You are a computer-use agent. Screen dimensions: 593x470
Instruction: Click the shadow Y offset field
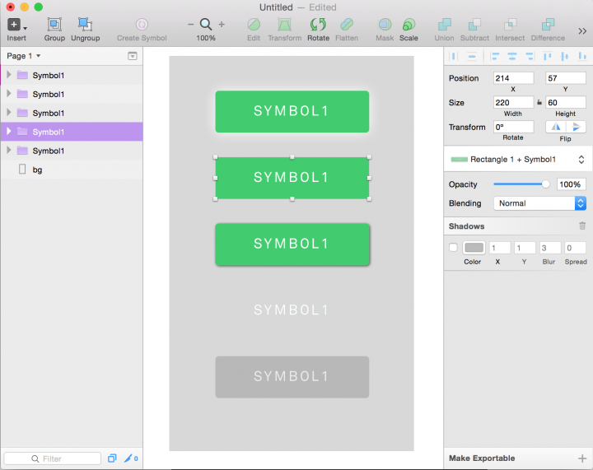coord(525,248)
